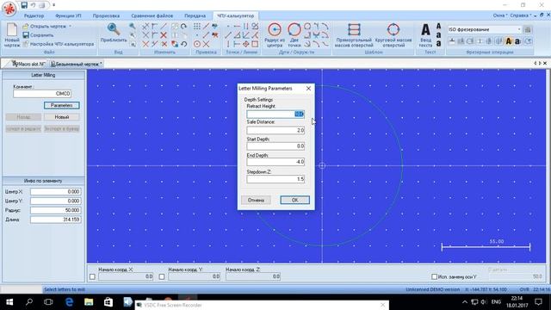Open Настройка ЧПУ-калькулятора settings
Viewport: 551px width, 310px height.
pyautogui.click(x=59, y=44)
